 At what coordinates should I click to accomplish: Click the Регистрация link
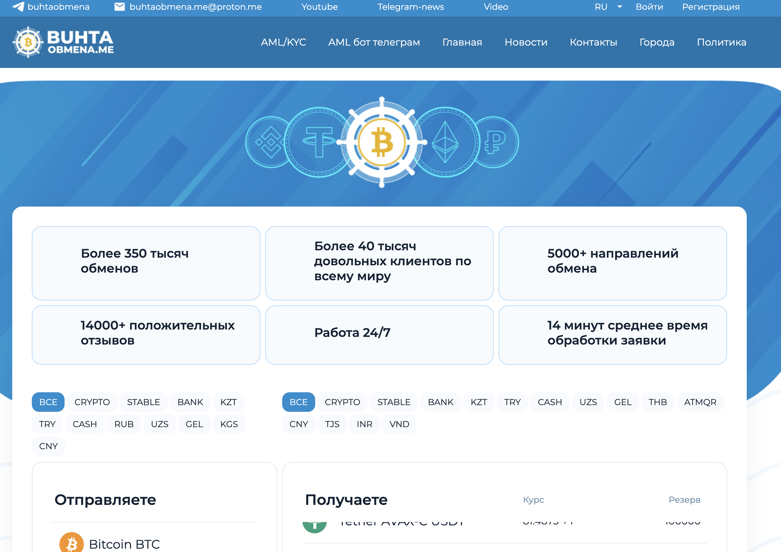(x=711, y=7)
